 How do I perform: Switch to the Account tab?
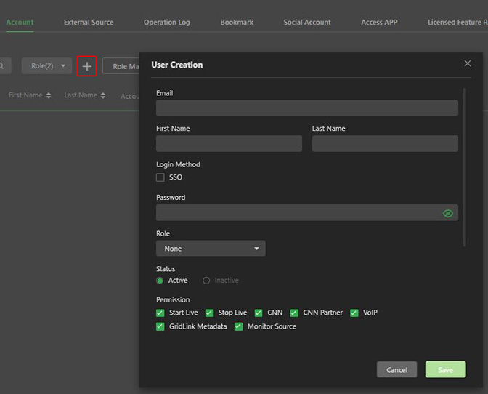coord(20,22)
